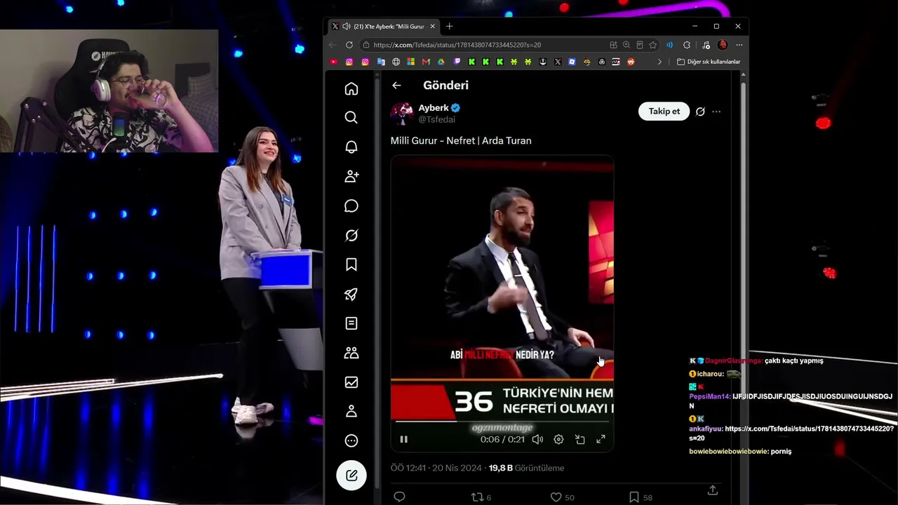The image size is (898, 505).
Task: Open Notifications bell in X sidebar
Action: tap(351, 147)
